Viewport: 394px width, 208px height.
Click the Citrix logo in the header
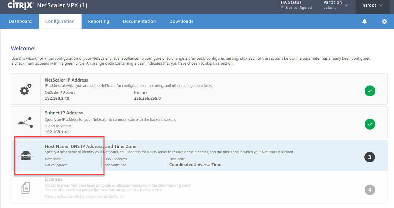pyautogui.click(x=20, y=5)
